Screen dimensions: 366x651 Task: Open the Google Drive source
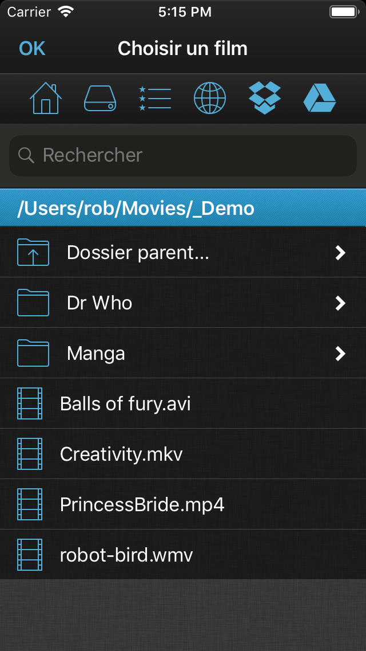pos(319,99)
